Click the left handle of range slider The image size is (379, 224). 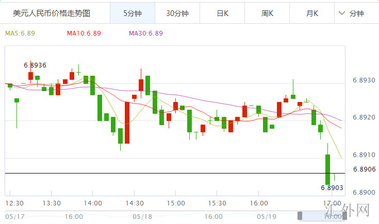(x=299, y=216)
